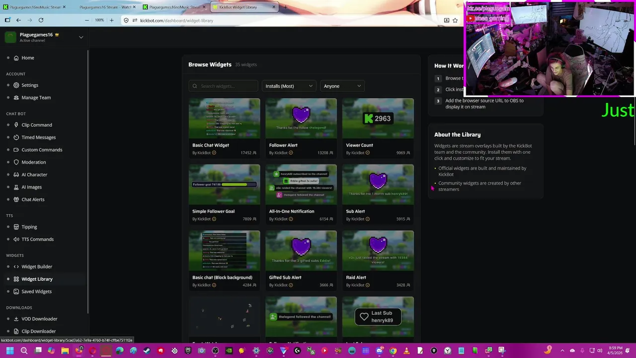This screenshot has height=358, width=636.
Task: Bookmark the page with the star icon
Action: (x=455, y=20)
